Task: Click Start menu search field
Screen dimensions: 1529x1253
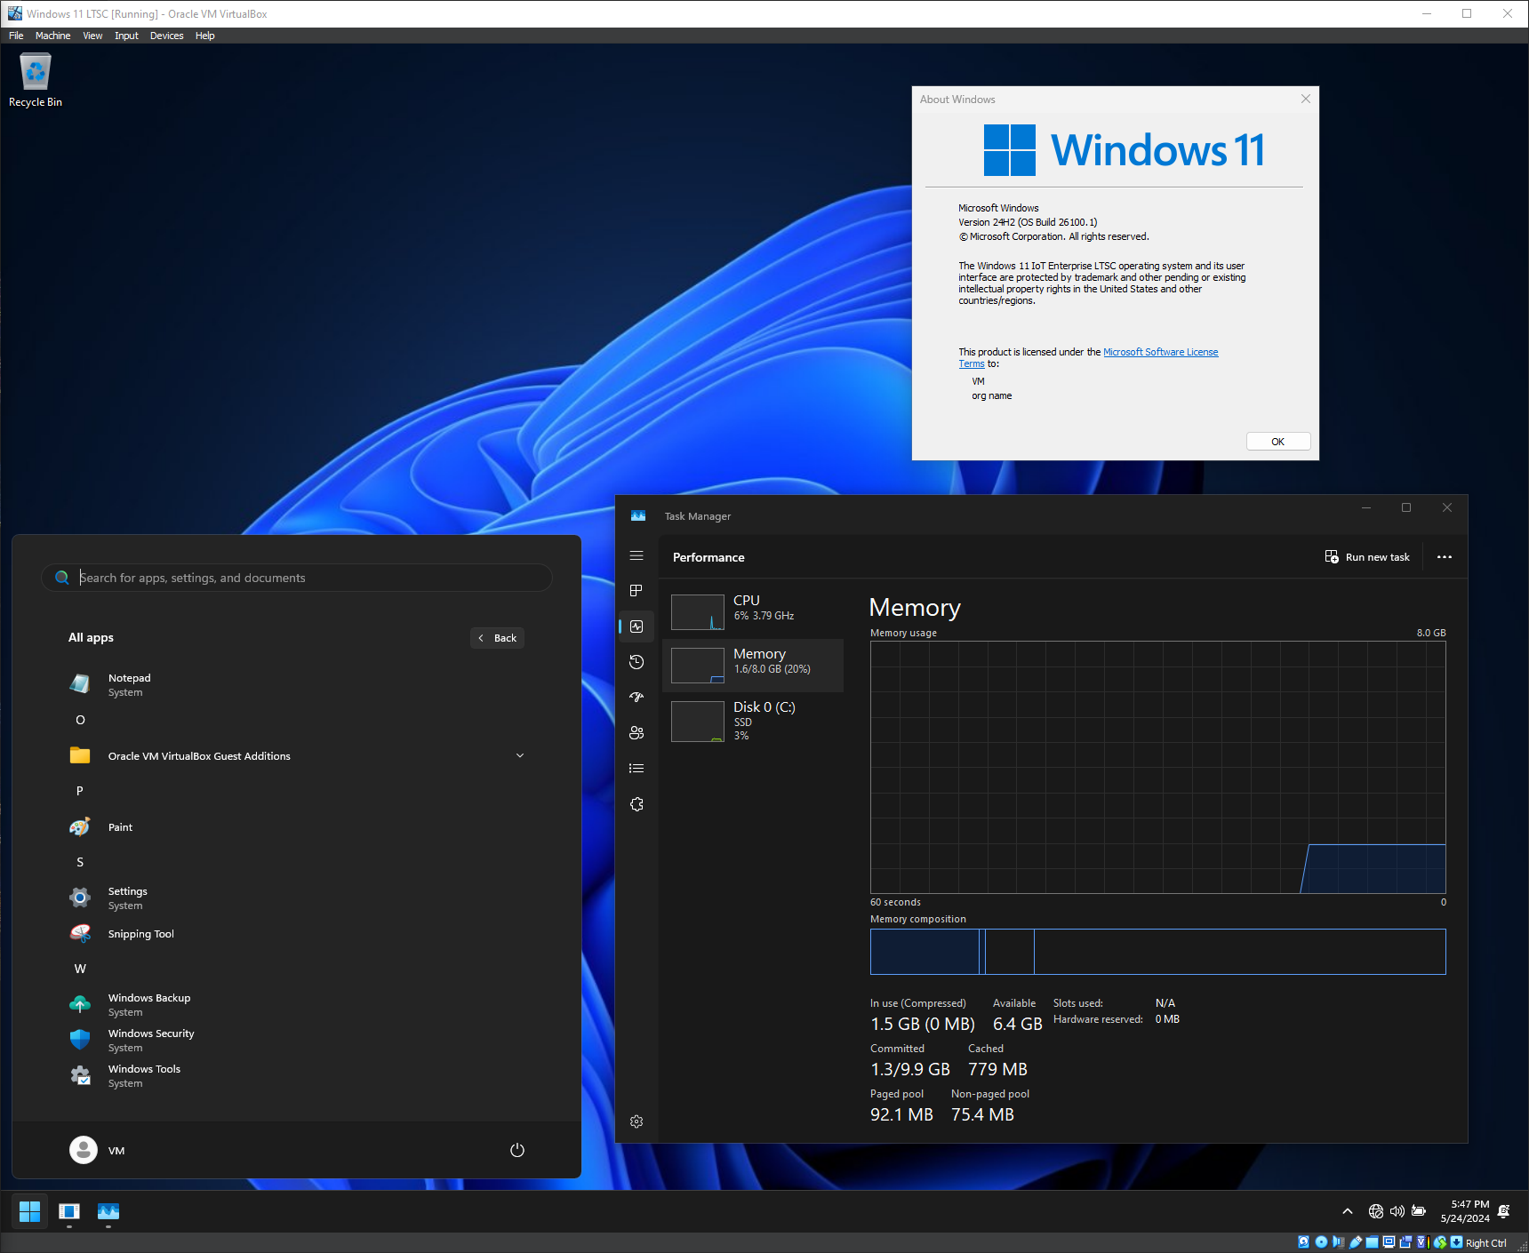Action: [x=297, y=578]
